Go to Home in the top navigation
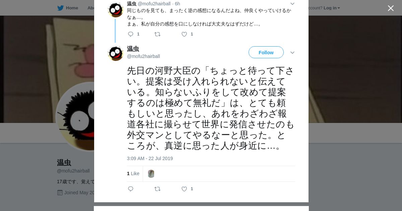 (x=72, y=8)
